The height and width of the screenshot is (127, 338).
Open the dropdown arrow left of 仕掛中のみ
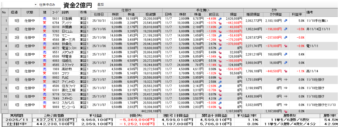36,5
